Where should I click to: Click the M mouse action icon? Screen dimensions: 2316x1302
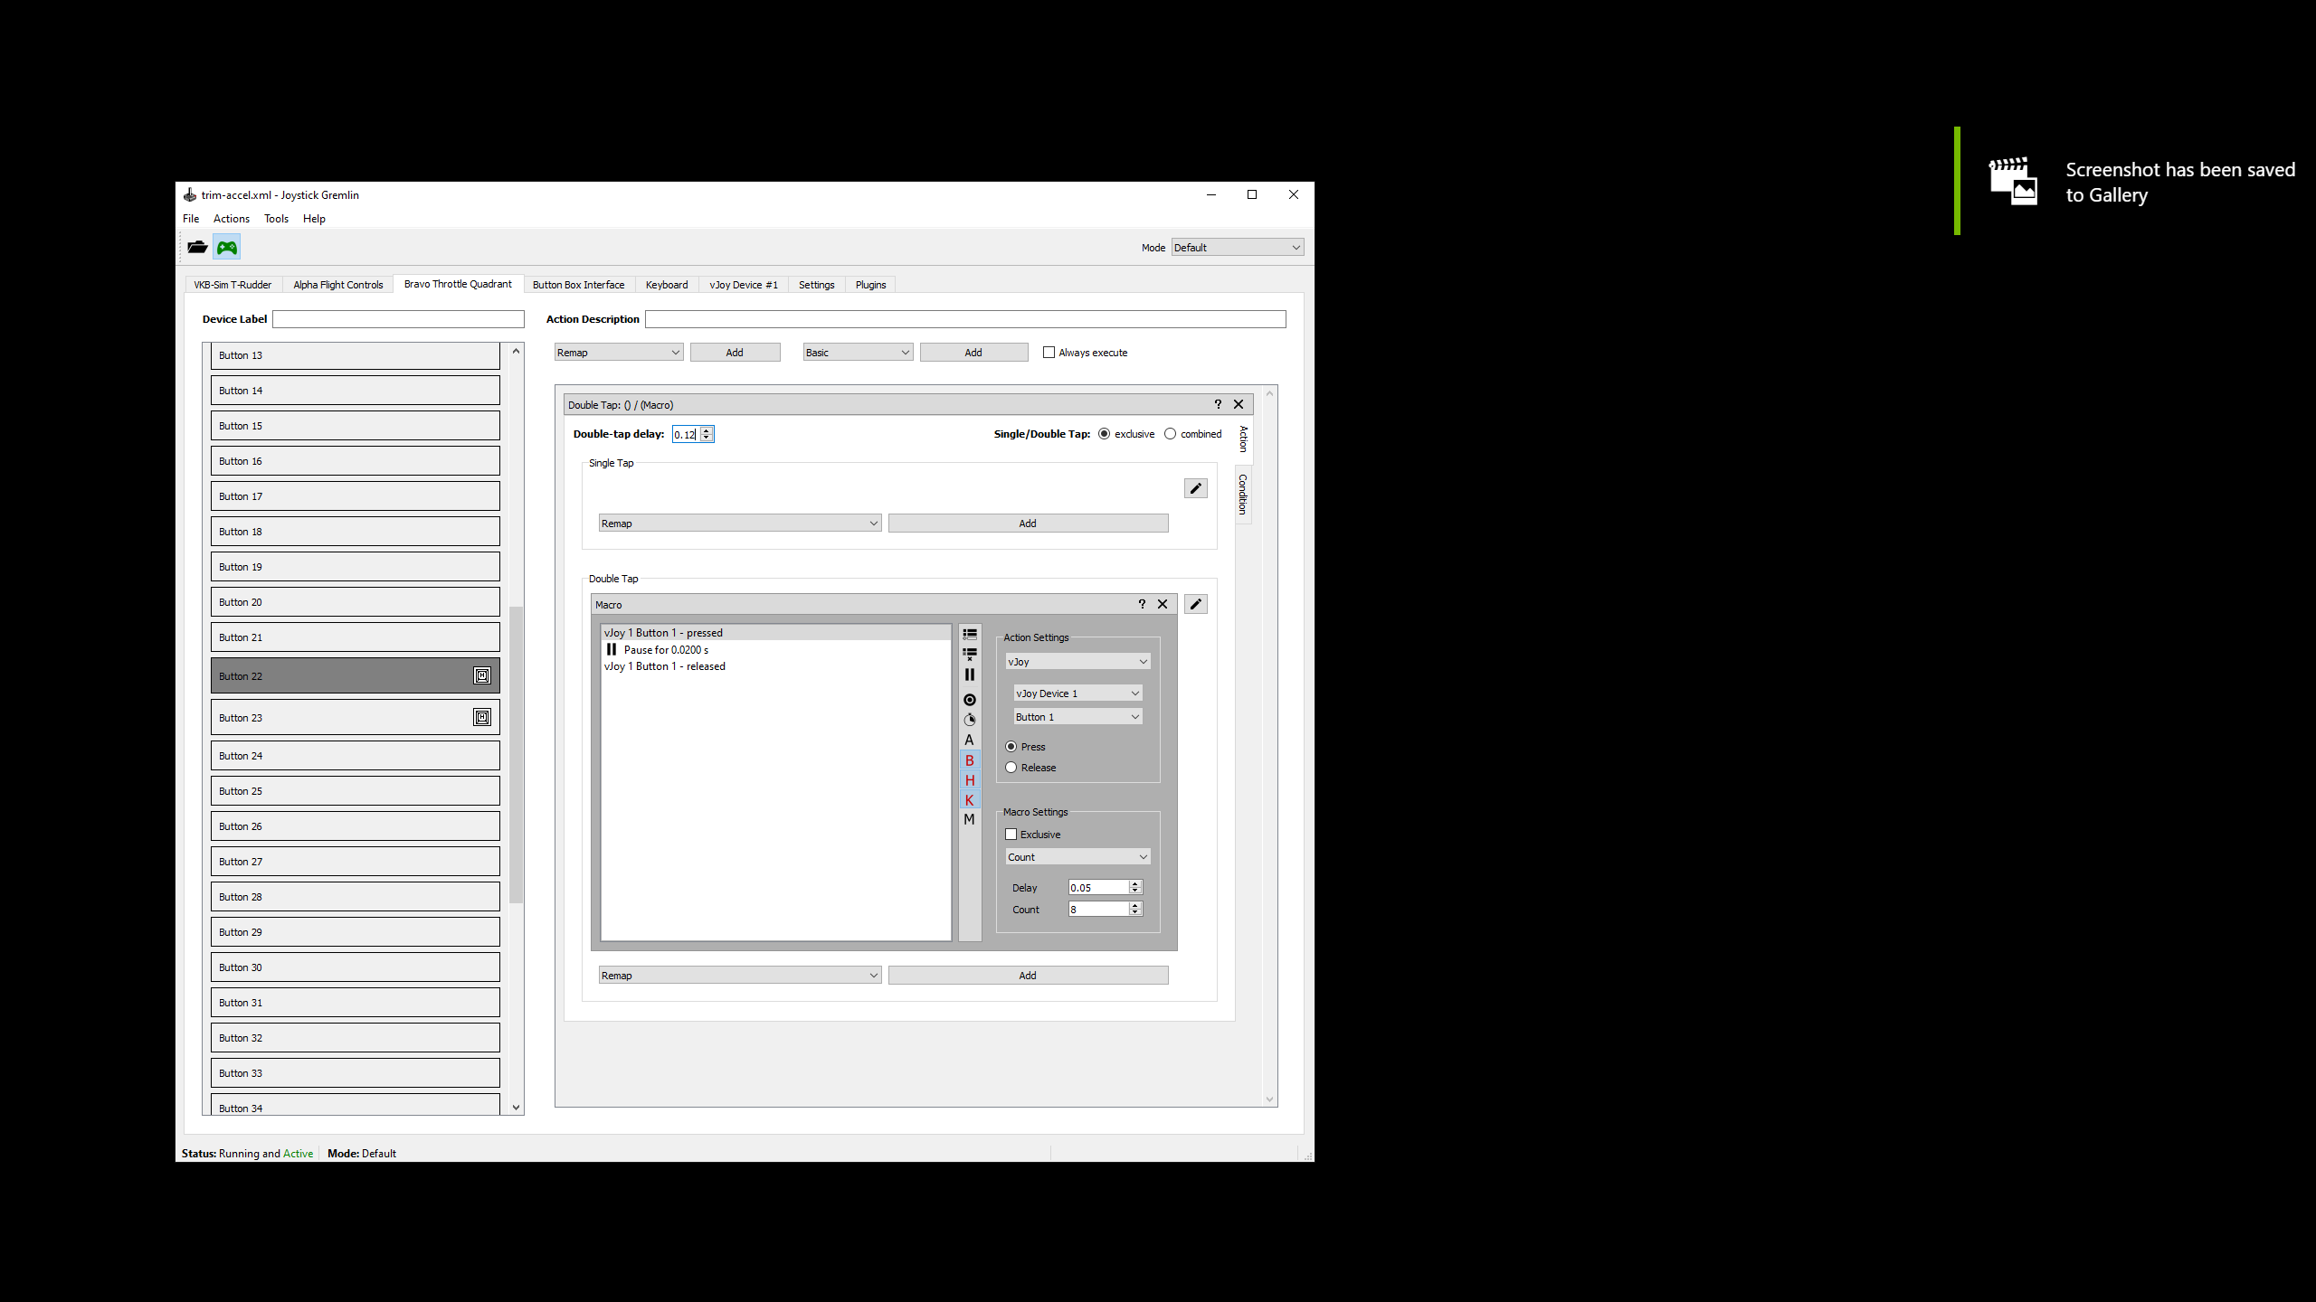[x=969, y=819]
